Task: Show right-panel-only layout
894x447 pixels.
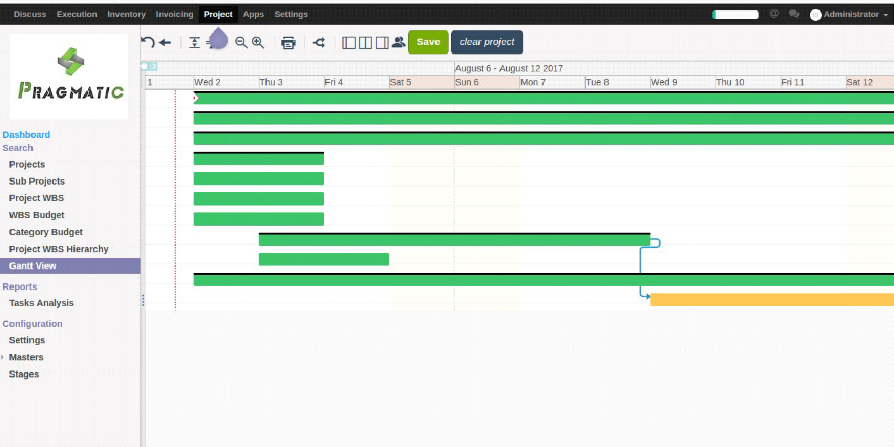Action: point(382,42)
